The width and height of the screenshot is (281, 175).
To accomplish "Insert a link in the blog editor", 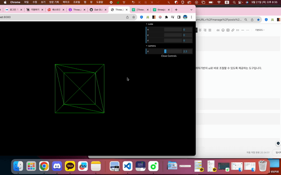I will (x=233, y=30).
